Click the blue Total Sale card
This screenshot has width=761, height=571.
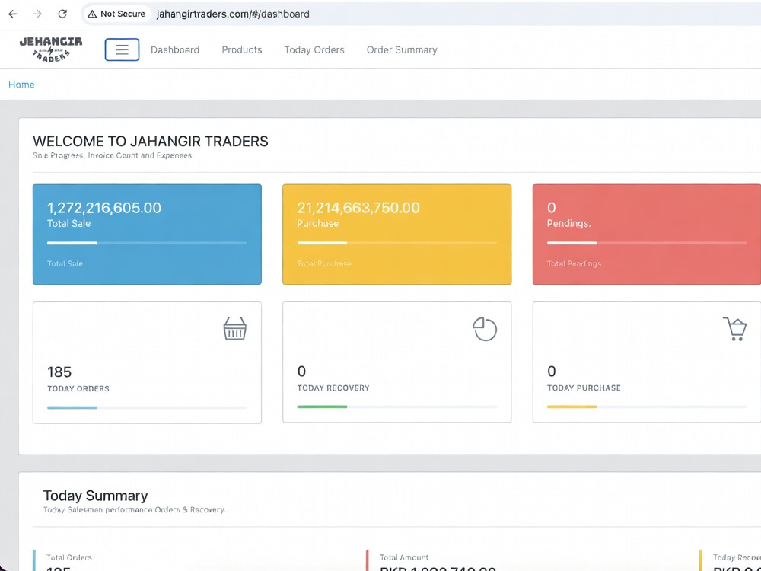pos(147,234)
